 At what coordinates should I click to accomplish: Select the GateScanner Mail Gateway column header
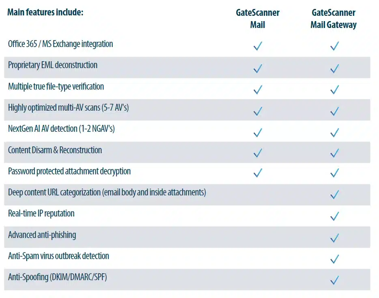click(334, 19)
